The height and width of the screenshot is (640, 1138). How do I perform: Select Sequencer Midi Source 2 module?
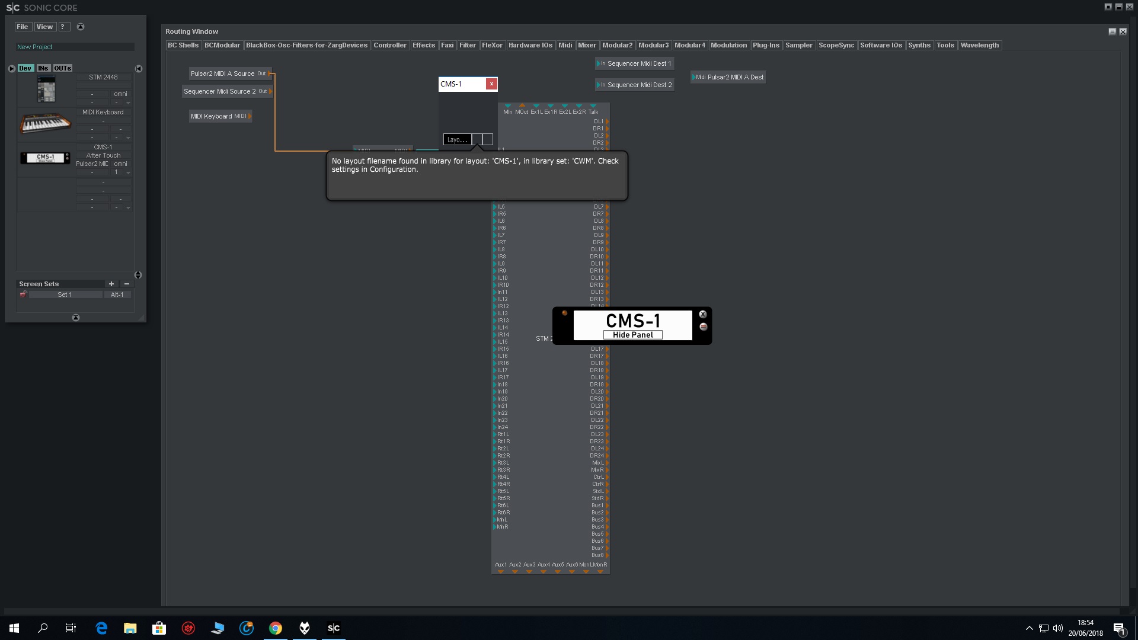(x=227, y=91)
